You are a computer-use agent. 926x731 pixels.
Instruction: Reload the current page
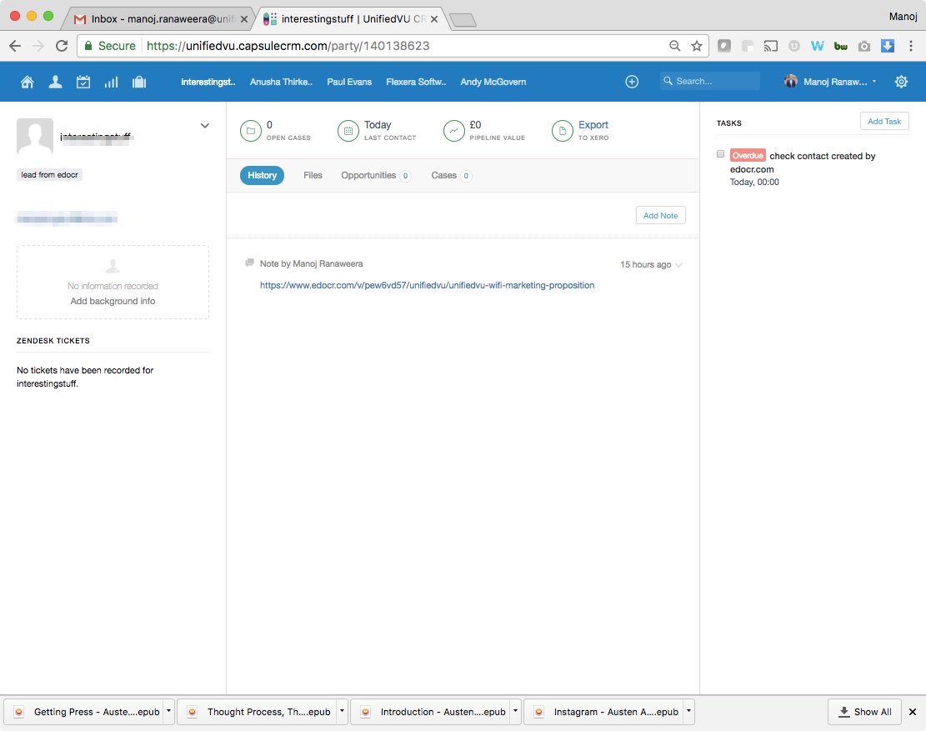coord(62,46)
